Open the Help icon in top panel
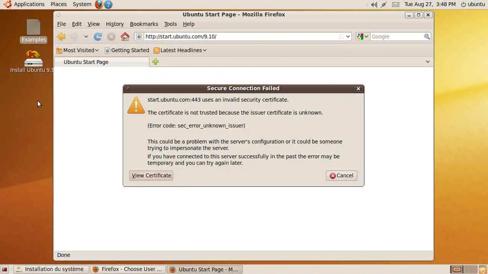 (x=108, y=4)
